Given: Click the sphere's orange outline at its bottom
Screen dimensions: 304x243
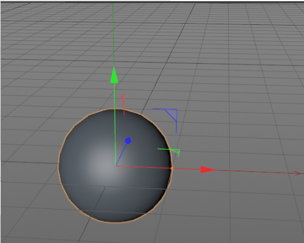Looking at the screenshot, I should coord(116,222).
